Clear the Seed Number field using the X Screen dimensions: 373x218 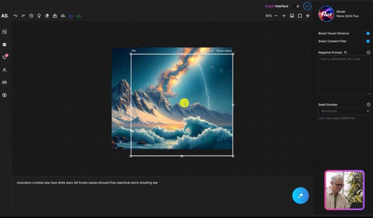[368, 111]
